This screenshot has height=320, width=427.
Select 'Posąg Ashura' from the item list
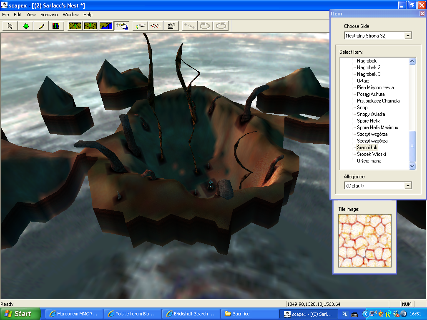[371, 94]
